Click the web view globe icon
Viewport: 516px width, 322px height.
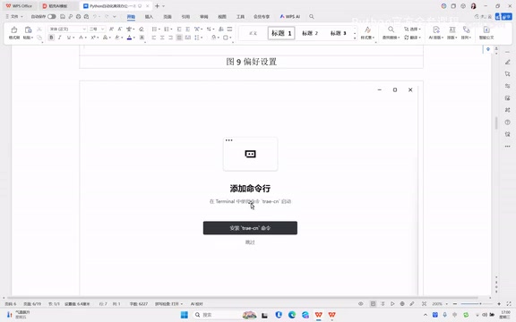coord(402,304)
